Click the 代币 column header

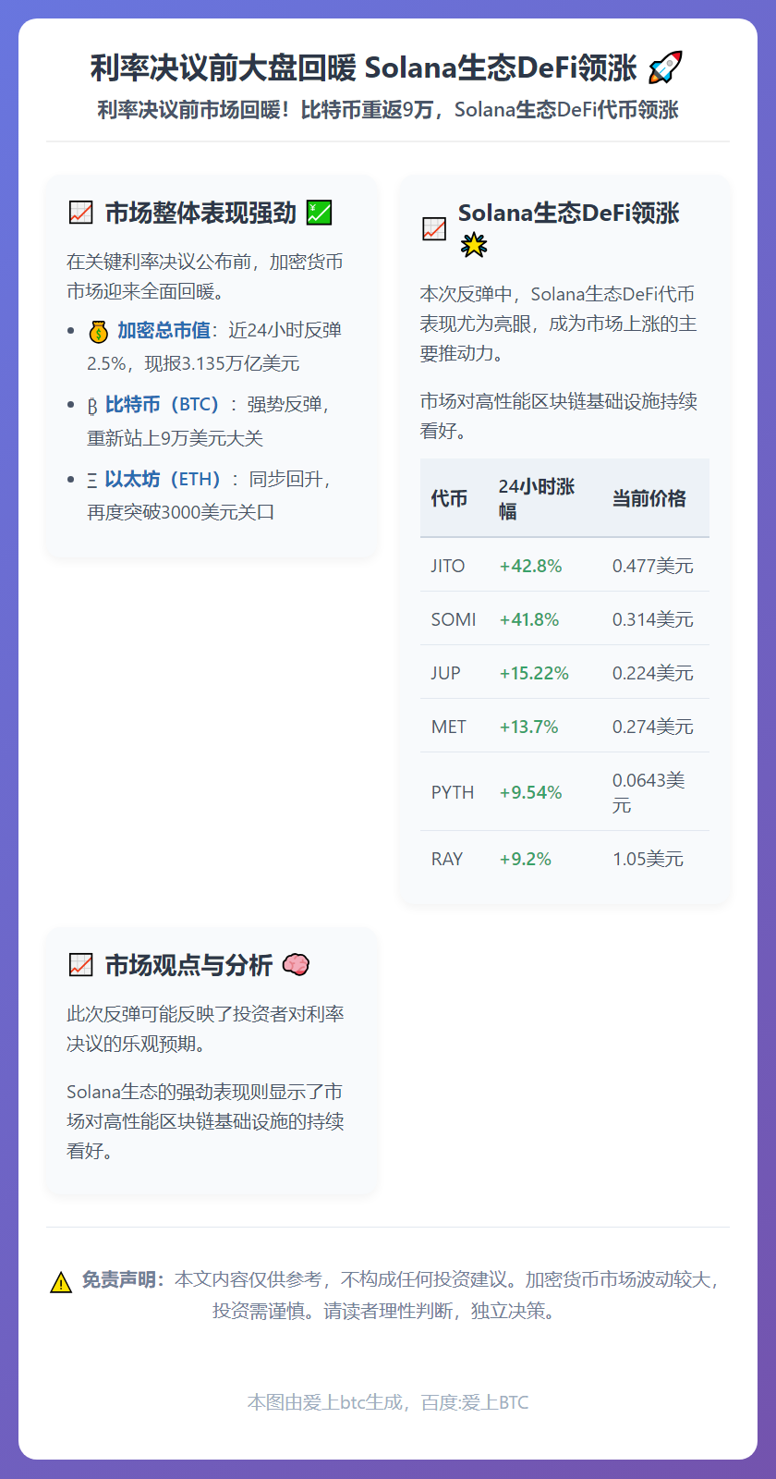449,498
